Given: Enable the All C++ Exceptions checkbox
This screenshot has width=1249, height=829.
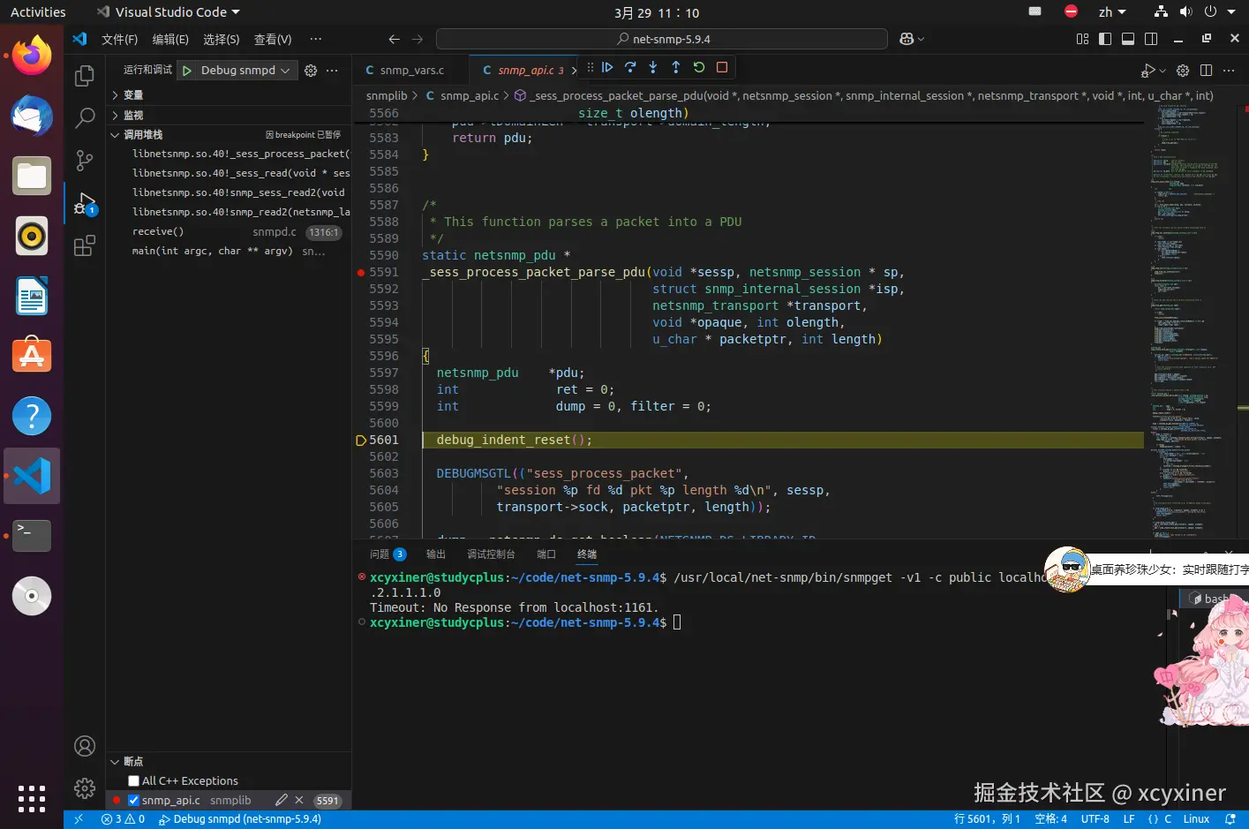Looking at the screenshot, I should 134,781.
